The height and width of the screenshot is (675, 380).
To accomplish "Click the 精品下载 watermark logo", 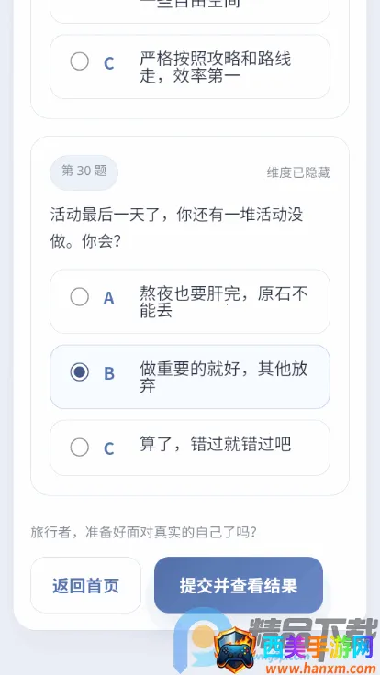I will click(x=313, y=633).
